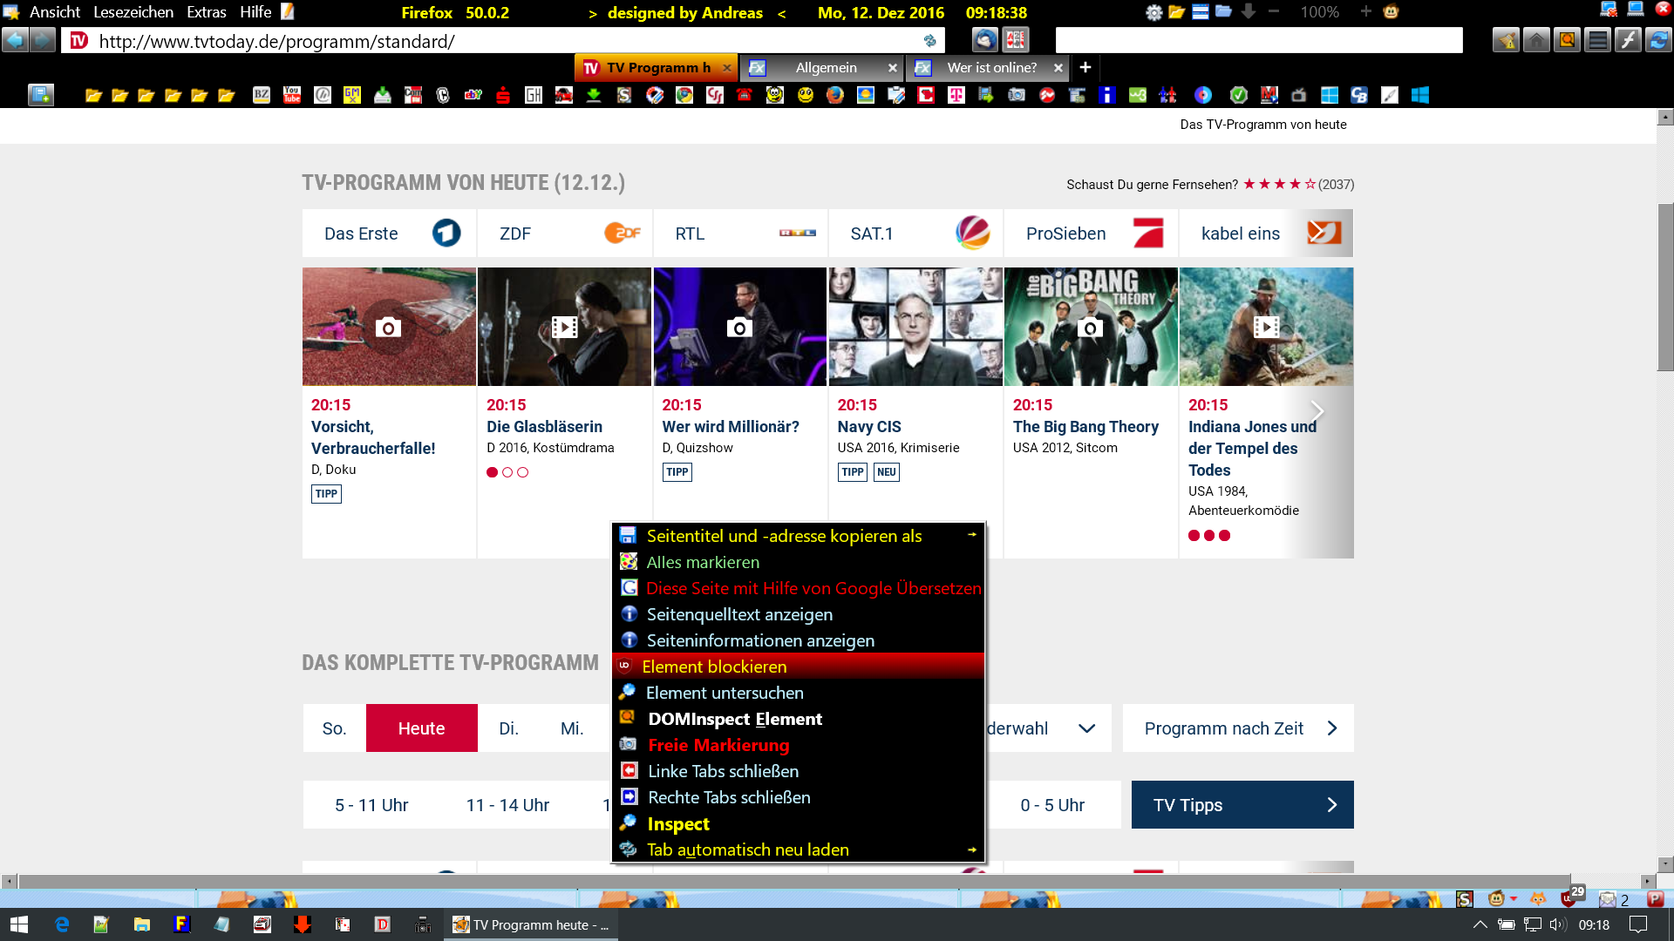Select the 5 - 11 Uhr time slot

tap(371, 805)
